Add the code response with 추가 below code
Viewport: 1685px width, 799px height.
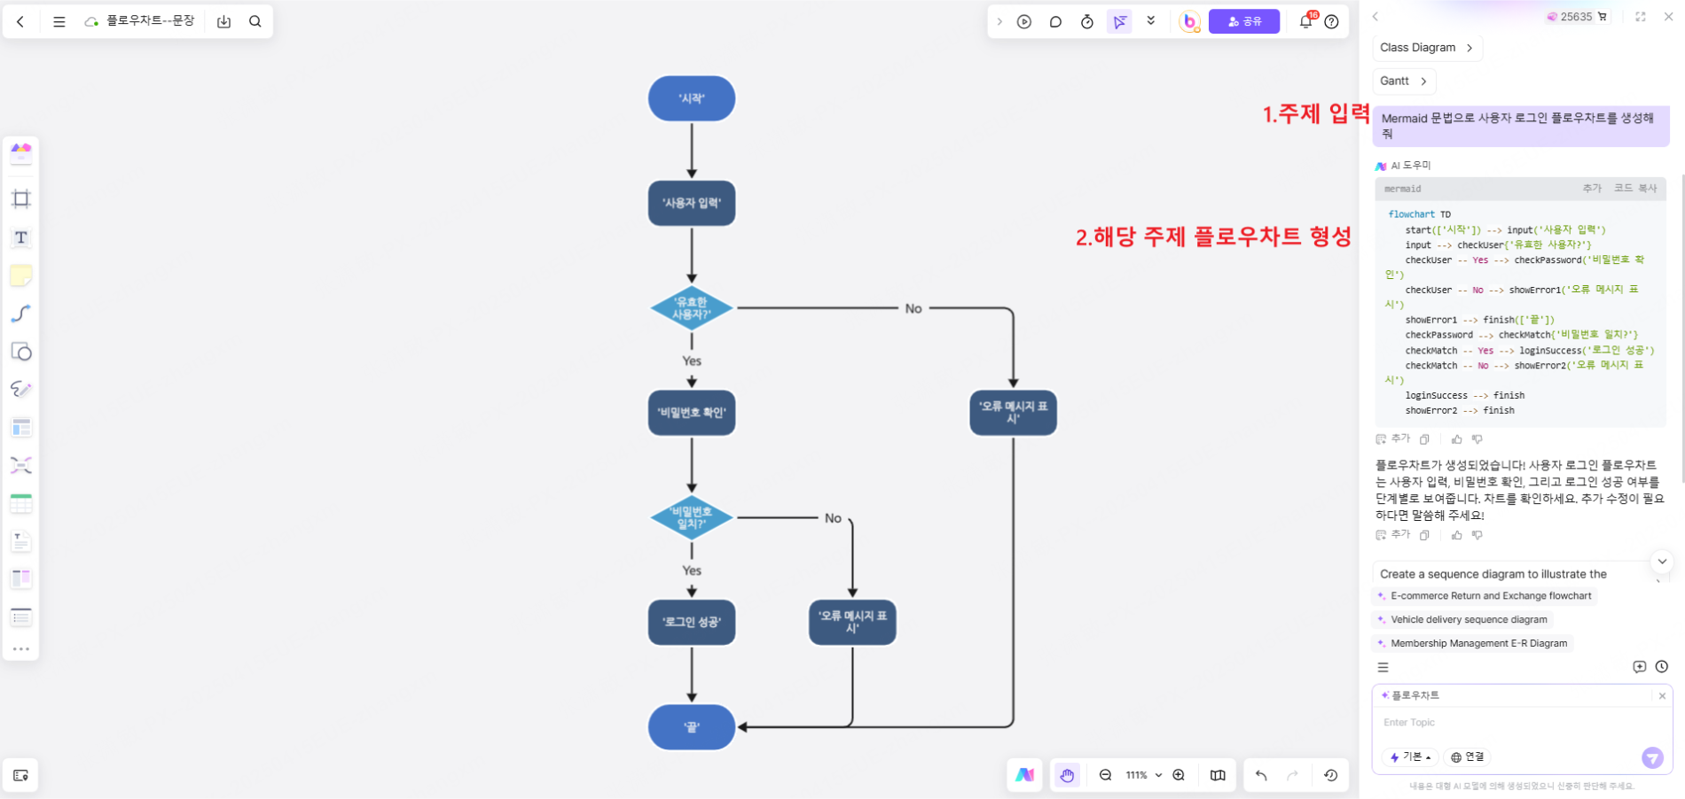tap(1392, 439)
